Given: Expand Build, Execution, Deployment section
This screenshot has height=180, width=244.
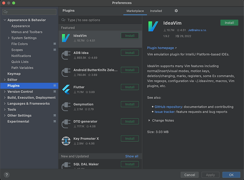Looking at the screenshot, I should click(5, 97).
